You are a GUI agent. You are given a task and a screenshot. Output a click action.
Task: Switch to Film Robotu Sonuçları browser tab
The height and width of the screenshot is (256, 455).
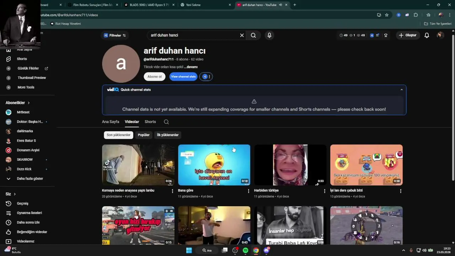(x=92, y=5)
